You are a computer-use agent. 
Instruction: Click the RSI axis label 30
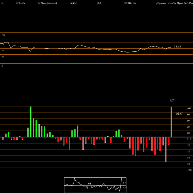click(x=3, y=57)
